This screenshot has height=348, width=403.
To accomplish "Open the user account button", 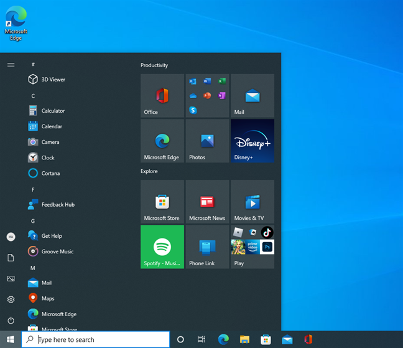I will [x=11, y=237].
